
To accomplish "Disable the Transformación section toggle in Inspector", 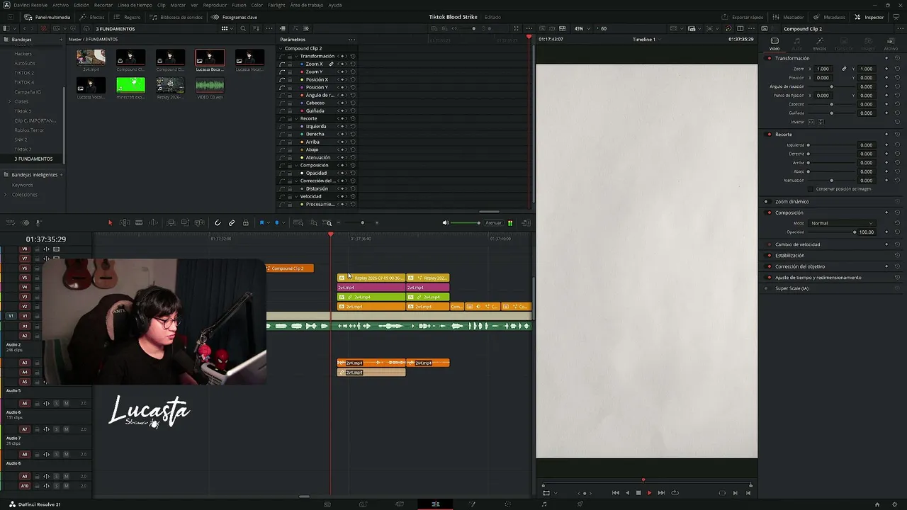I will pos(770,58).
